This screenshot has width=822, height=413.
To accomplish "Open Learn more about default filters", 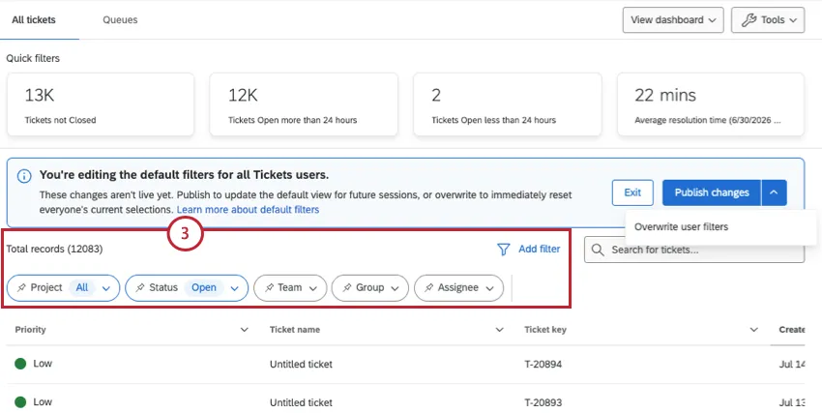I will coord(248,210).
